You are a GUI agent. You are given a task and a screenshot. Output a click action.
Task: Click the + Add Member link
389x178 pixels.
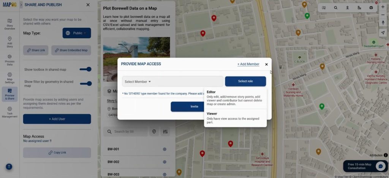point(248,64)
